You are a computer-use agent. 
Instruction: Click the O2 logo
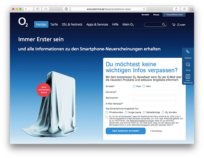23,22
